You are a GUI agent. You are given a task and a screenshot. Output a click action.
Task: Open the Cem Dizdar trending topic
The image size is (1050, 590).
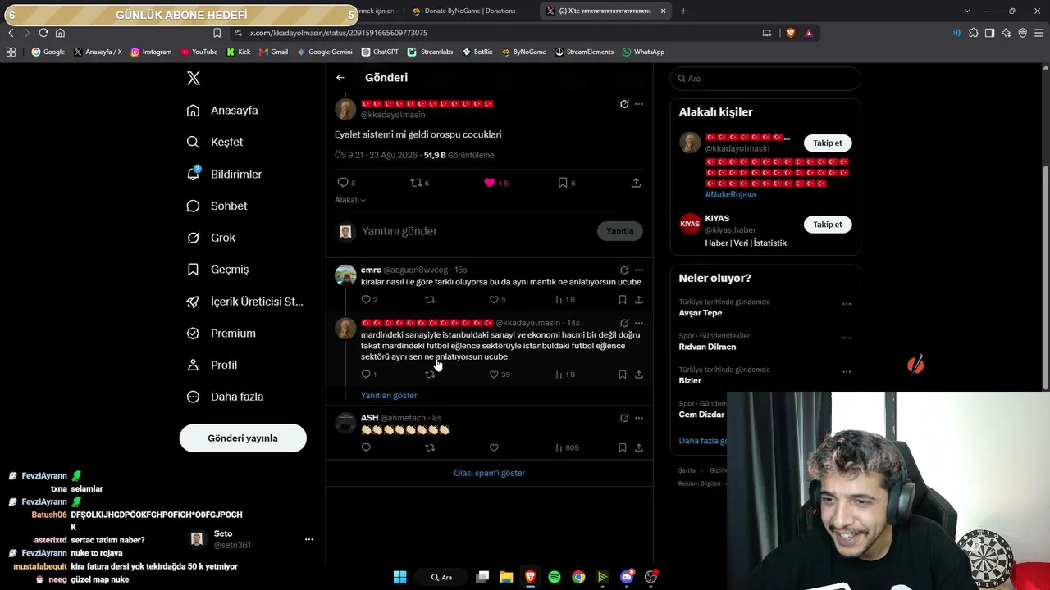point(701,415)
